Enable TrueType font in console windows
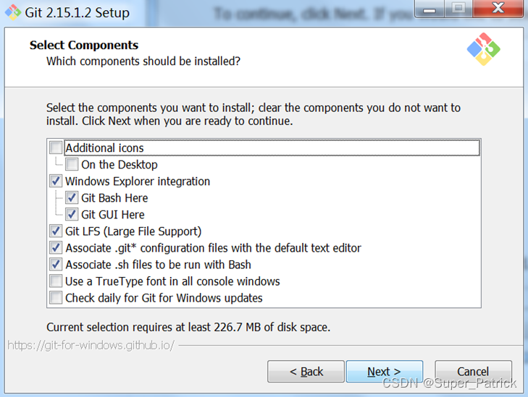 coord(56,281)
